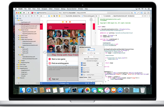Open Xcode in the Dock
This screenshot has height=109, width=164.
click(x=68, y=90)
